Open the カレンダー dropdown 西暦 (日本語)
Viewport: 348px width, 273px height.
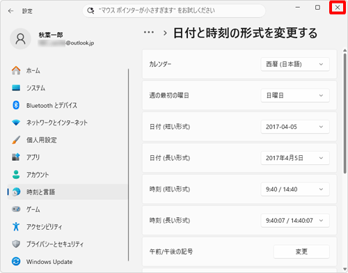(x=295, y=64)
